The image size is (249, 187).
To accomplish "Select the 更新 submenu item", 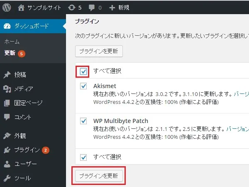I will (10, 53).
